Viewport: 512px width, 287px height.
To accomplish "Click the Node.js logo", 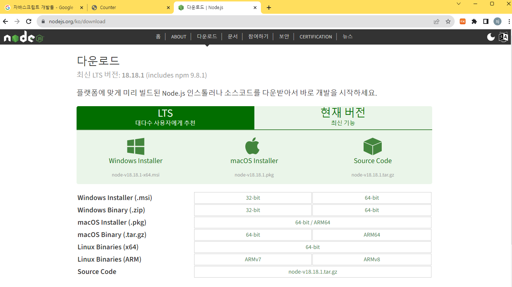I will tap(24, 37).
